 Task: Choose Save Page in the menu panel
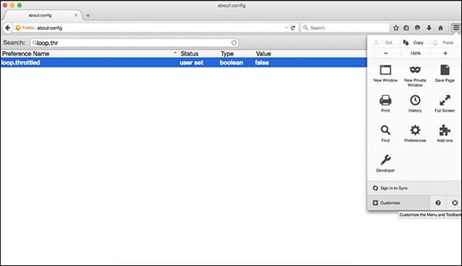(445, 74)
